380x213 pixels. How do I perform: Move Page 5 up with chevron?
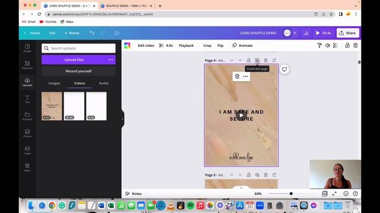[x=232, y=175]
